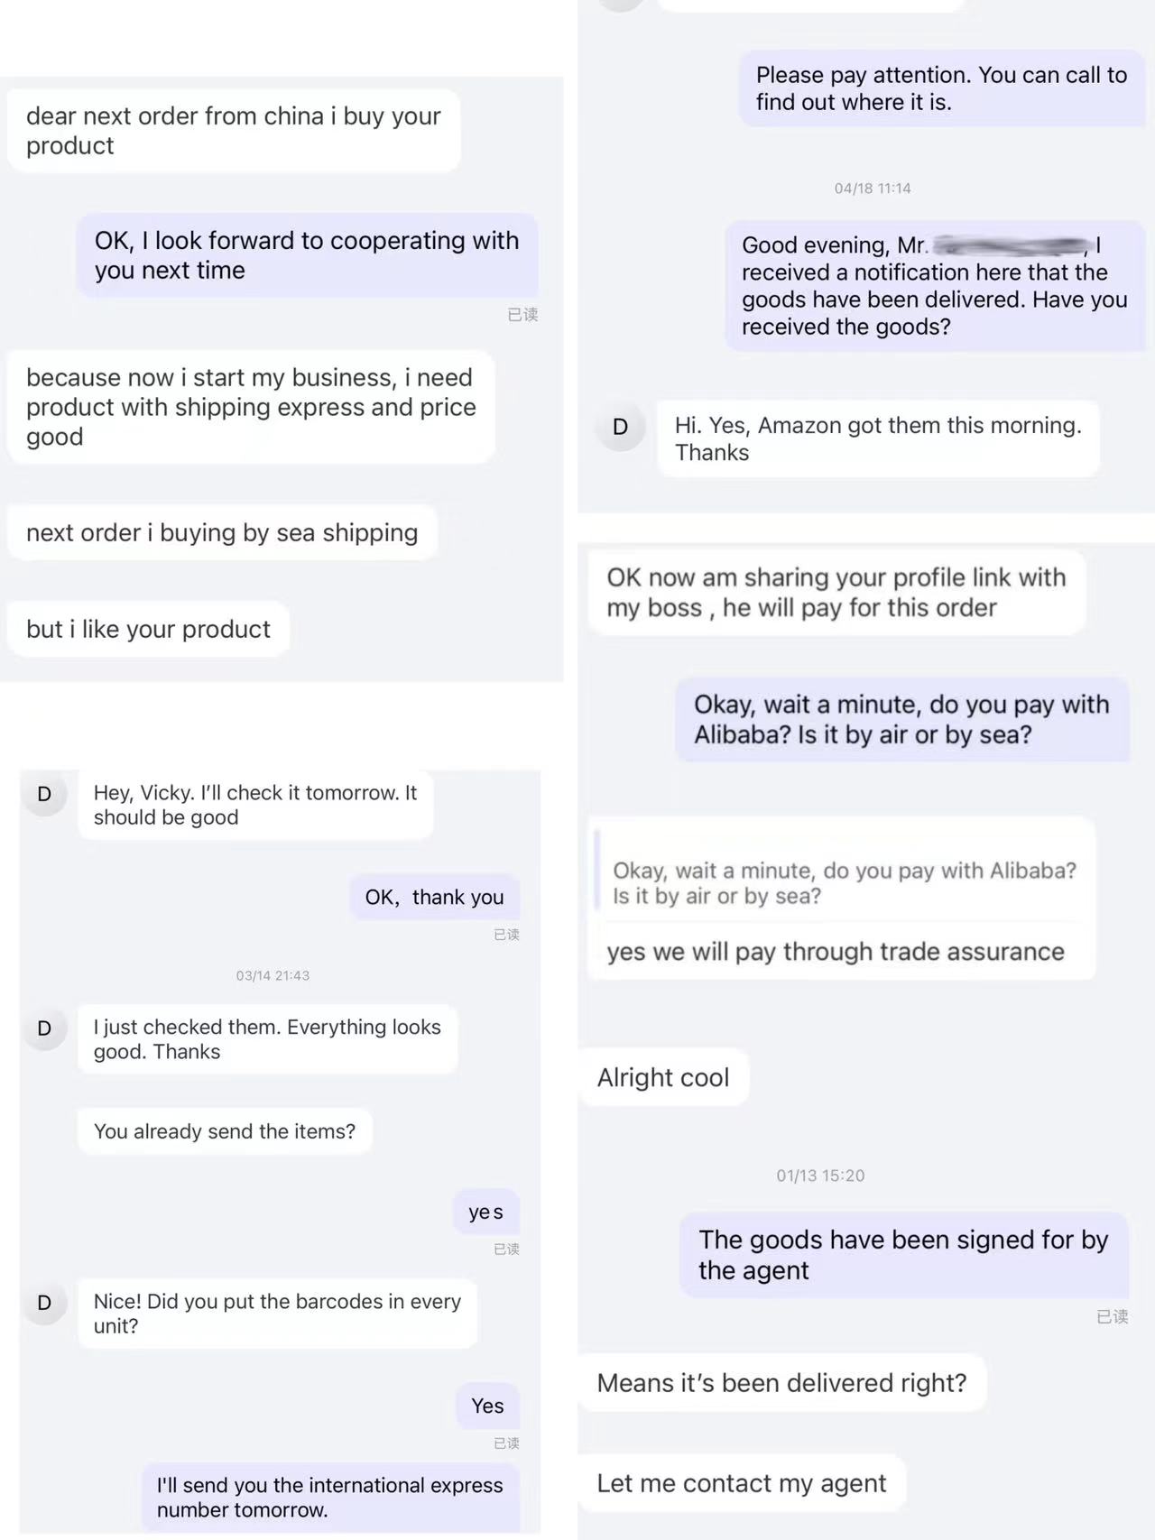This screenshot has width=1155, height=1540.
Task: Click the "Good evening, Mr." delivery notification message
Action: point(934,286)
